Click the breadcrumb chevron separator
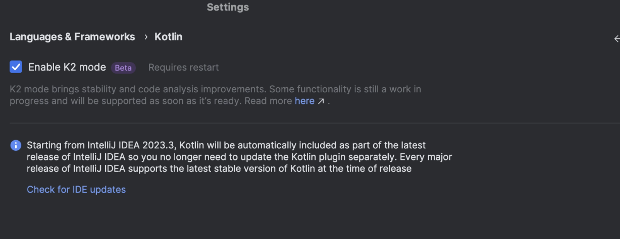This screenshot has width=620, height=239. pos(145,37)
